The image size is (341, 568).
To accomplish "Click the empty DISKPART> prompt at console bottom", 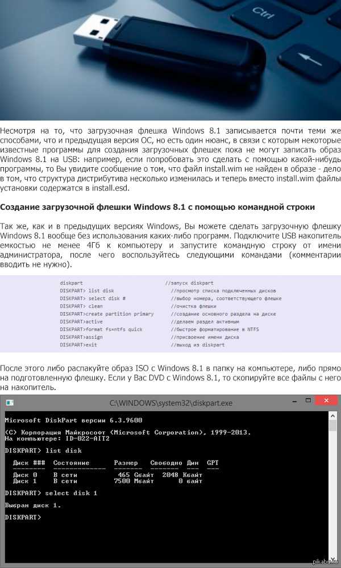I will click(23, 517).
